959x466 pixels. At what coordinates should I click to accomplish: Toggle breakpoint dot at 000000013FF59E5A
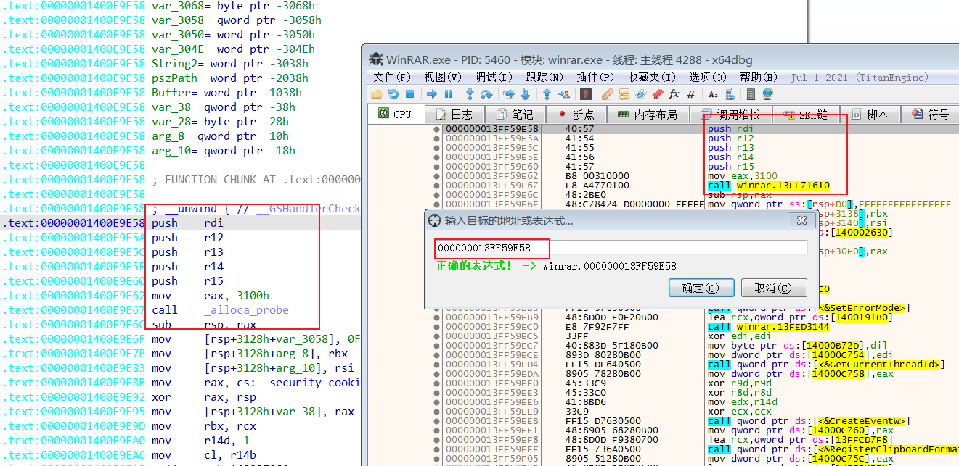pos(437,138)
